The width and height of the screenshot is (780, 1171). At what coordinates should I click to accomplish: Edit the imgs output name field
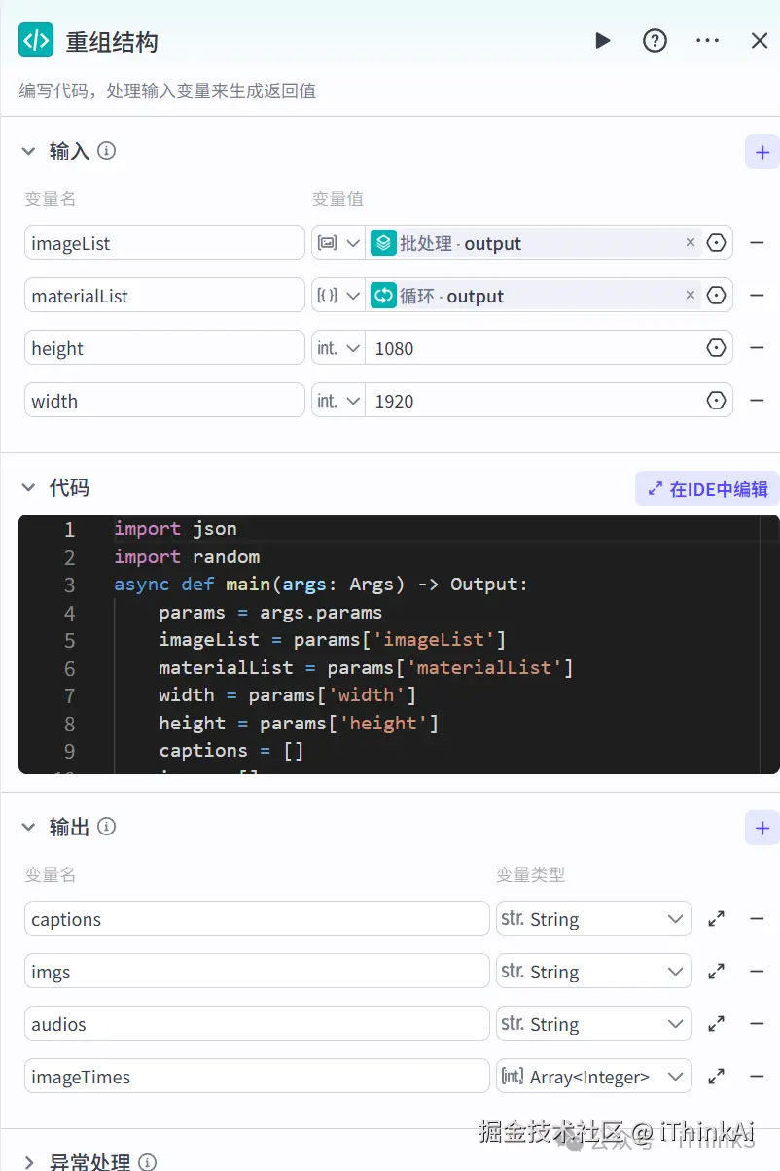pos(257,972)
